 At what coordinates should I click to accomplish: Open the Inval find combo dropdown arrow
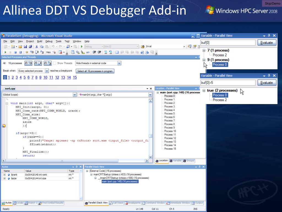click(184, 46)
